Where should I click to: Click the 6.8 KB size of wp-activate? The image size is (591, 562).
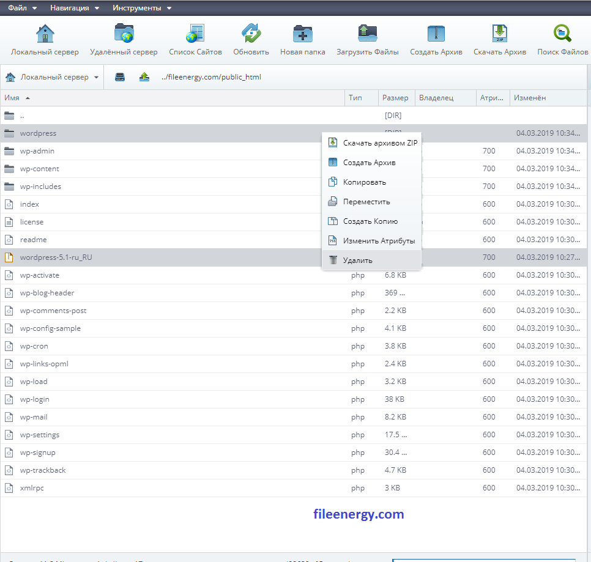coord(395,275)
